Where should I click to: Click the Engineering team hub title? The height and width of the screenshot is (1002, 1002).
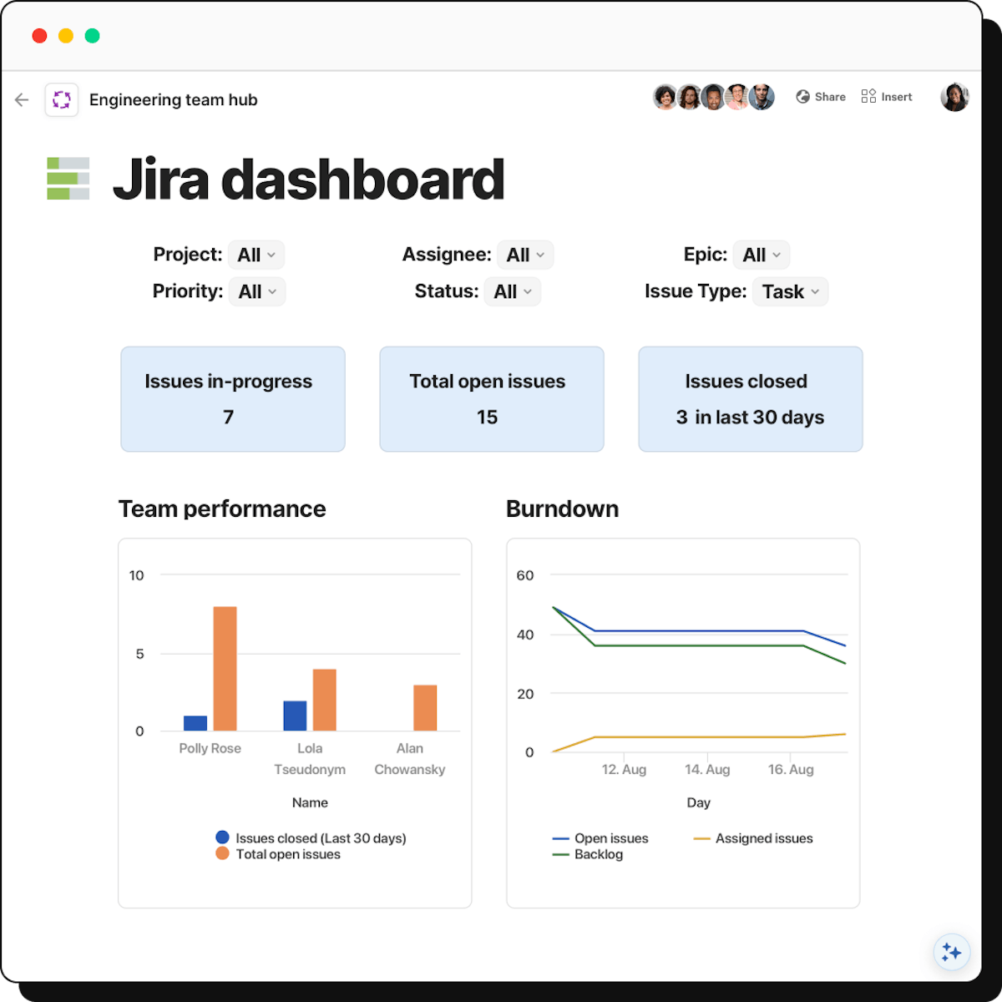(x=174, y=100)
